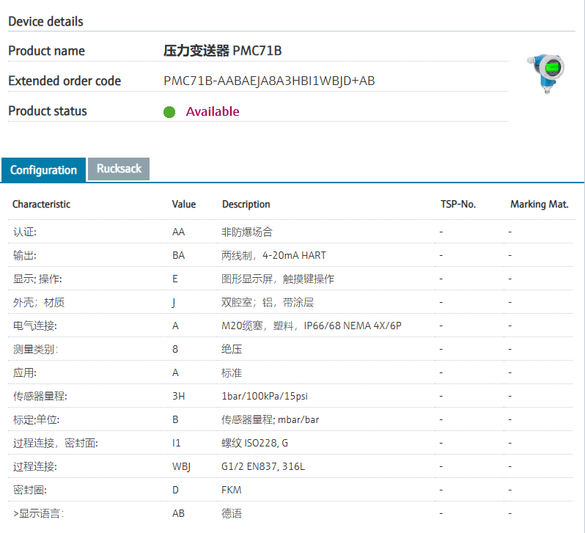Click the BA value in 输出 row
This screenshot has width=585, height=533.
click(x=178, y=255)
